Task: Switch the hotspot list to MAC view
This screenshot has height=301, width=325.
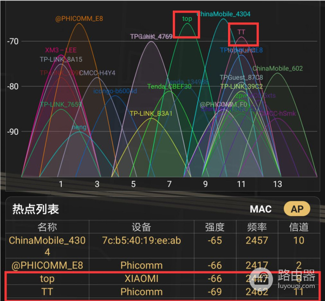Action: coord(261,209)
